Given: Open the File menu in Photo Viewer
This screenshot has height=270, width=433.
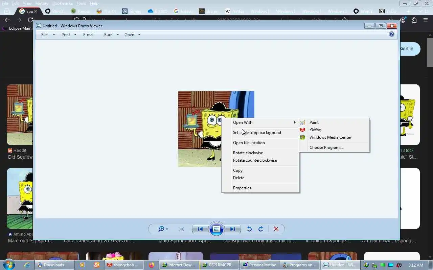Looking at the screenshot, I should point(48,35).
